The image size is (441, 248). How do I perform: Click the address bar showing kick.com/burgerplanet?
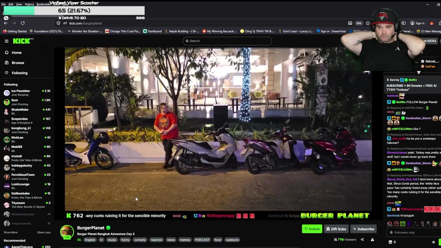[x=85, y=23]
